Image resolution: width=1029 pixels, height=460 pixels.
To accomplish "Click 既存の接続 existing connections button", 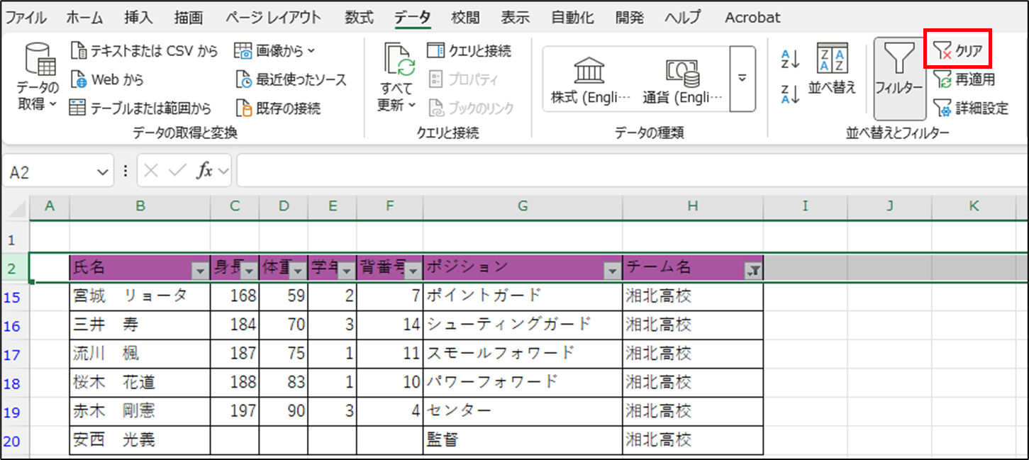I will [278, 108].
